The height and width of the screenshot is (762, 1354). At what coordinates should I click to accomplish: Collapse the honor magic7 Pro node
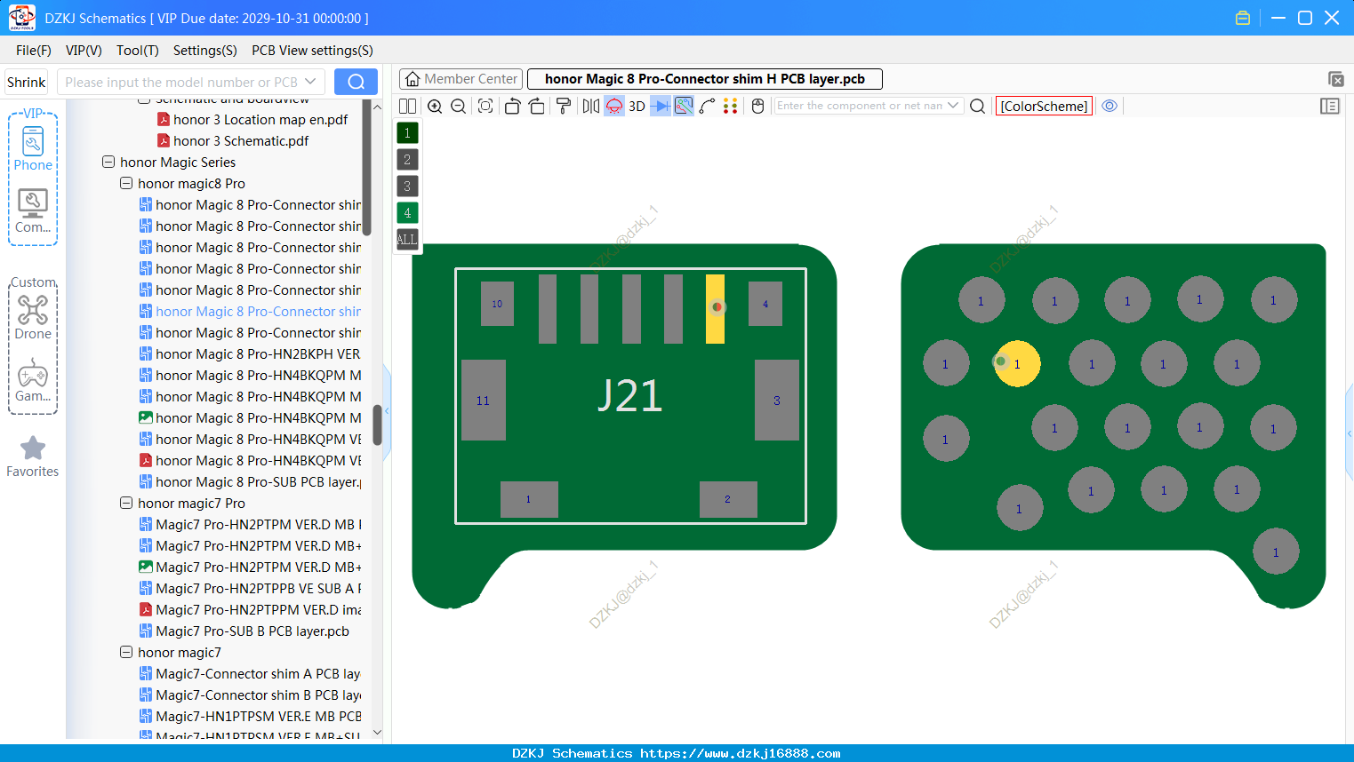(x=126, y=503)
